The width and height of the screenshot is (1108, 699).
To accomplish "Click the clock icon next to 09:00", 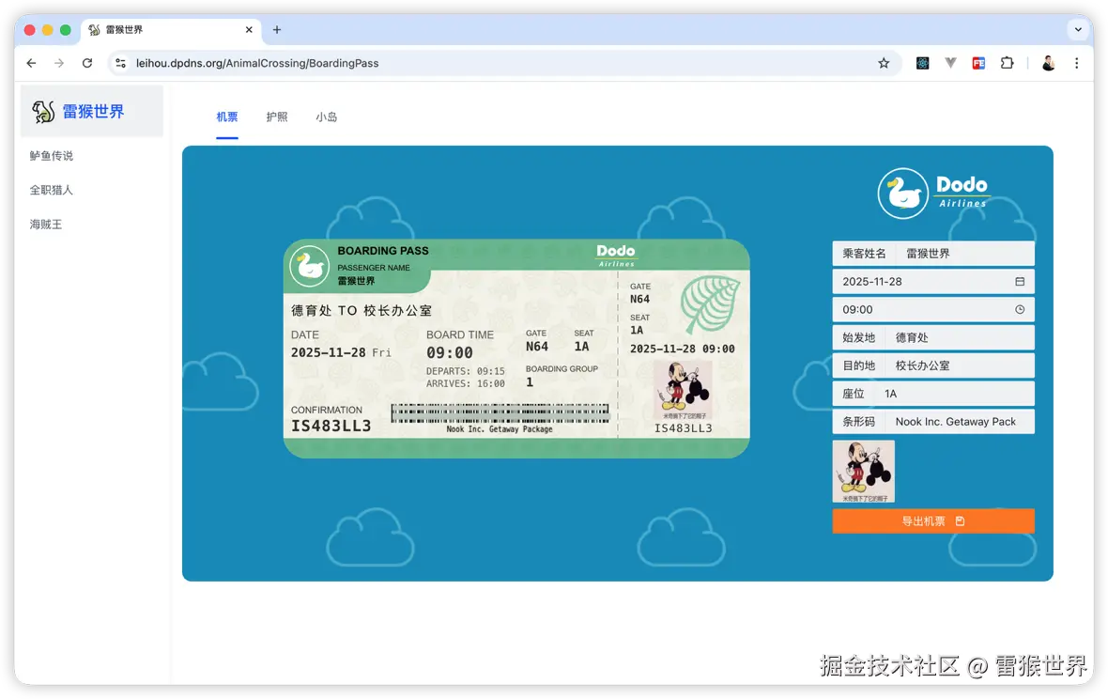I will tap(1021, 309).
